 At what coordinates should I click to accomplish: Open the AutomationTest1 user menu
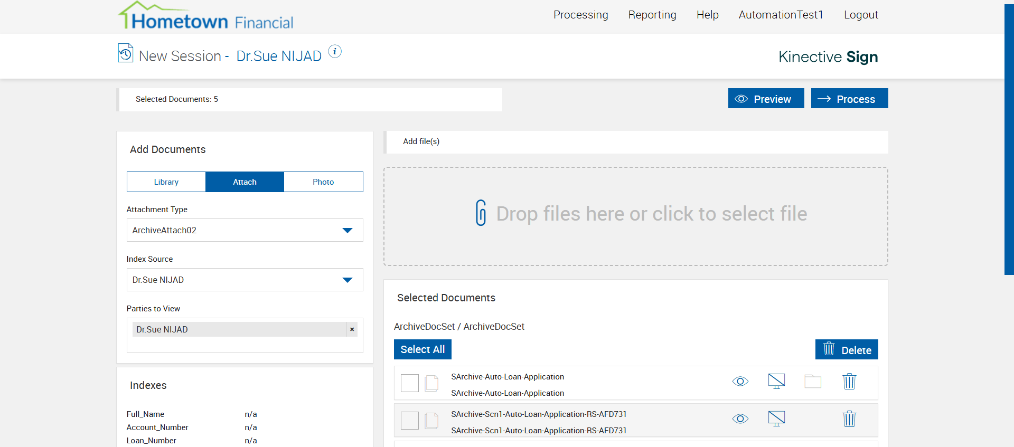click(x=781, y=15)
